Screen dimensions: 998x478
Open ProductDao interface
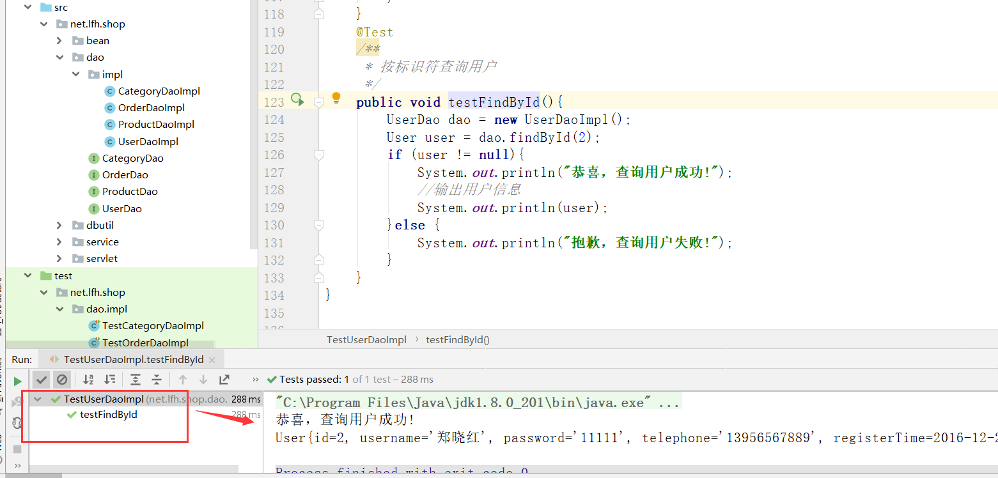130,192
